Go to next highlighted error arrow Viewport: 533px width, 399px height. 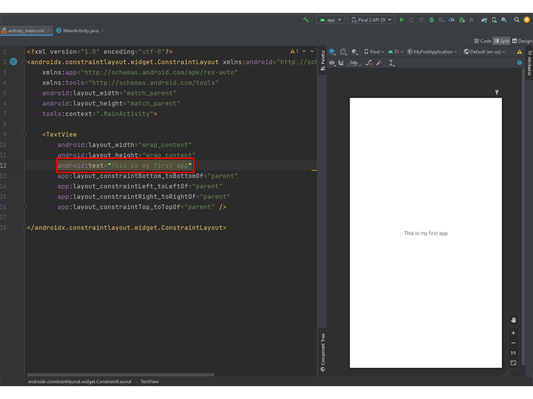click(312, 51)
